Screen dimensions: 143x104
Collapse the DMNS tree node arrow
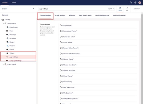pyautogui.click(x=1, y=20)
